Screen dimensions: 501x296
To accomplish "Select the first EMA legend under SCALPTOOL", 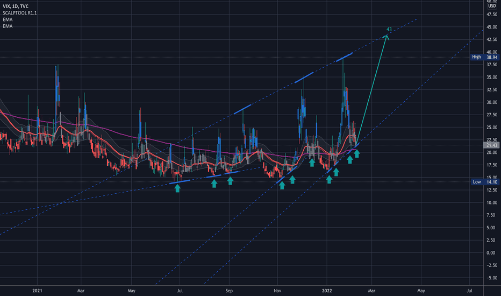I will click(8, 19).
